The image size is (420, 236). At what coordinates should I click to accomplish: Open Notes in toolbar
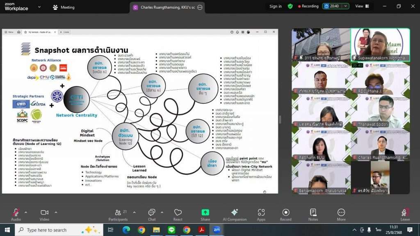pos(313,215)
